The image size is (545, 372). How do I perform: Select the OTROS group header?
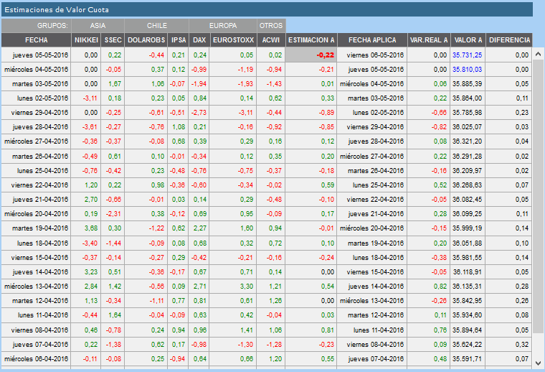271,26
